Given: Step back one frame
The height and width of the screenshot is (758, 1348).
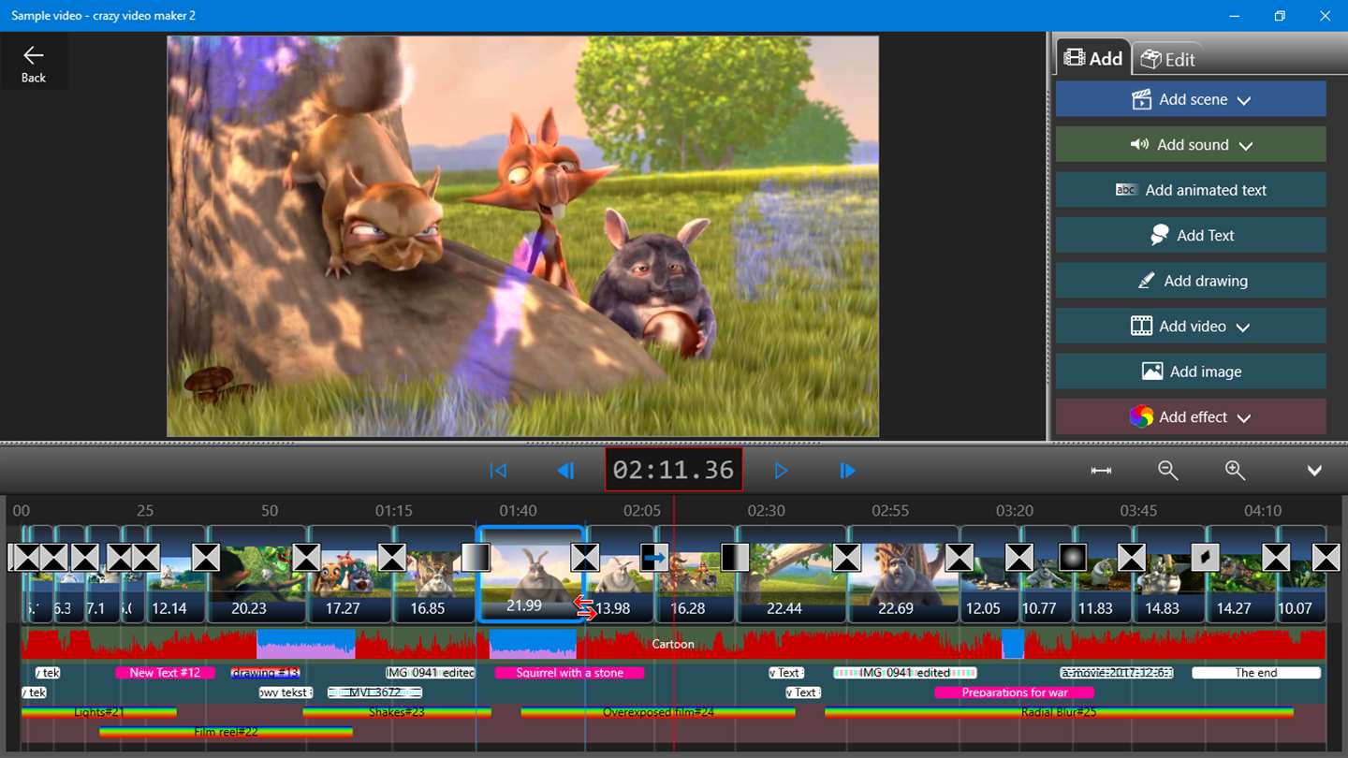Looking at the screenshot, I should click(565, 471).
